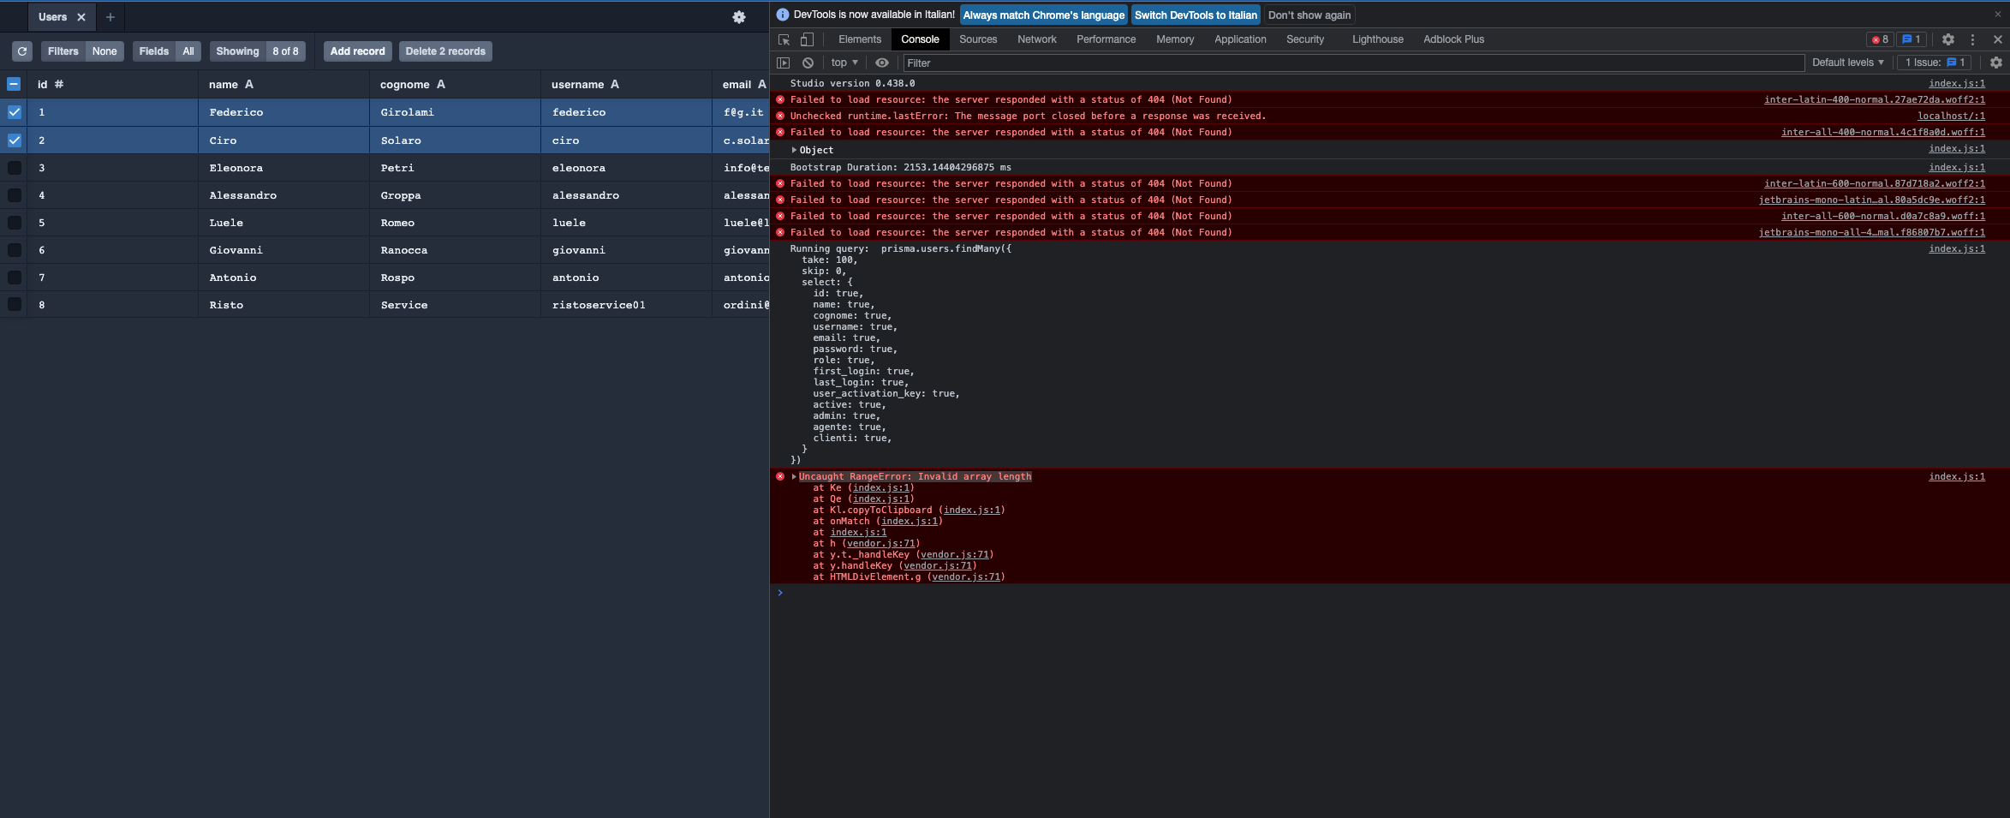Switch to the Network tab
This screenshot has width=2010, height=818.
pos(1036,39)
